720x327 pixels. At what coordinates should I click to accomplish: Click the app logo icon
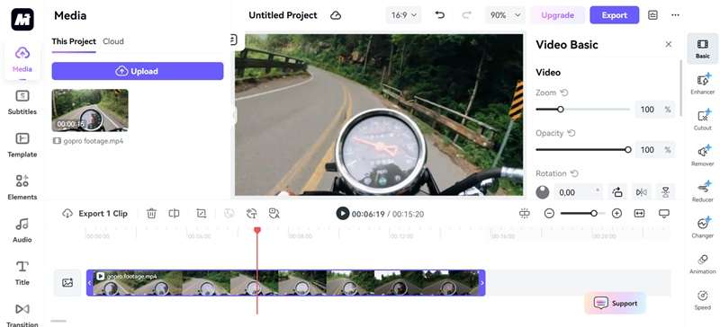22,19
